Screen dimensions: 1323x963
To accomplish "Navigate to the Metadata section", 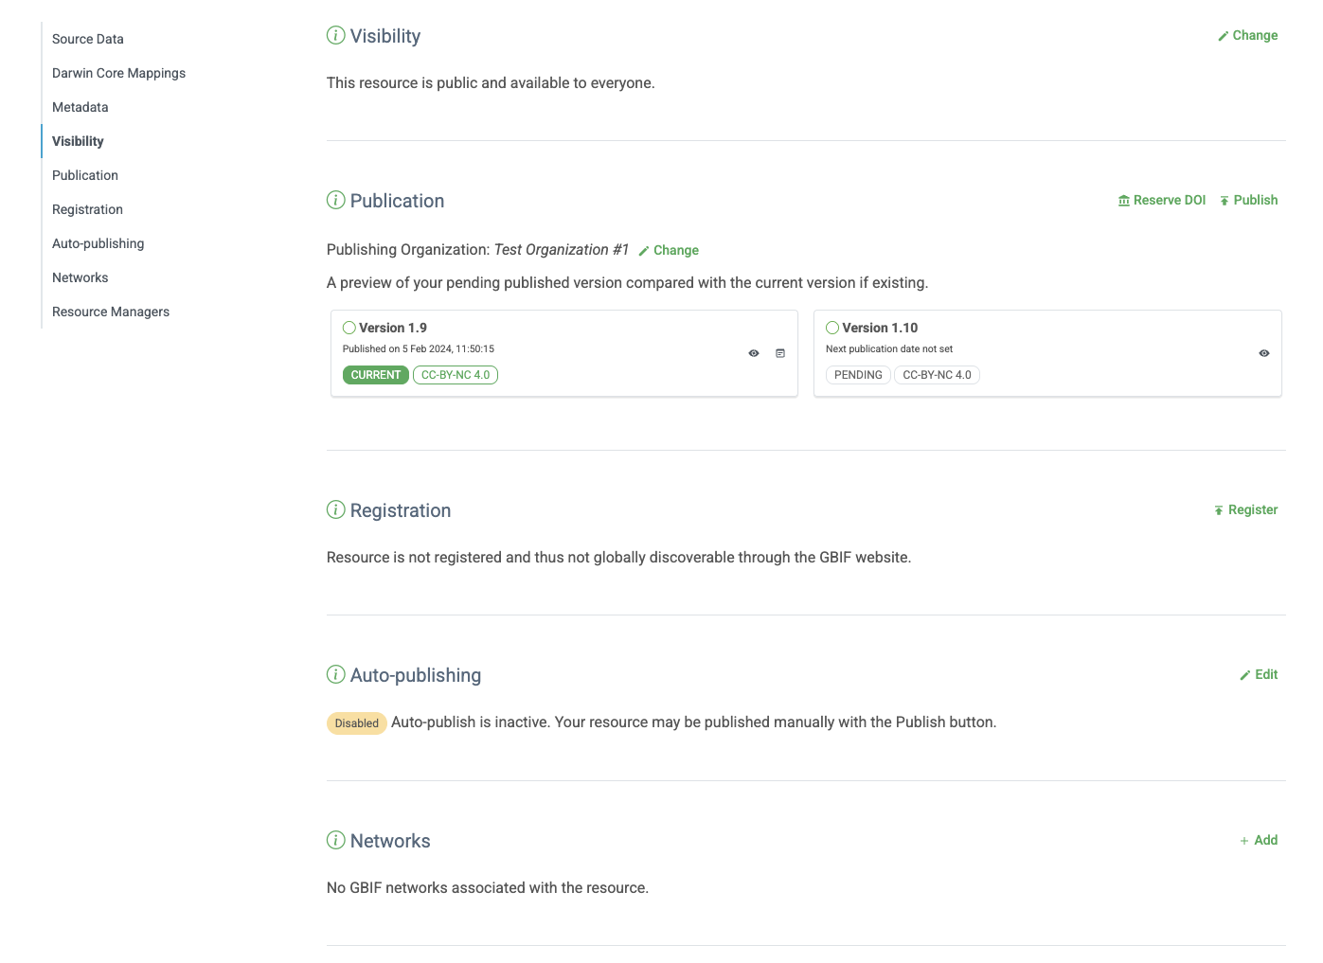I will coord(80,107).
